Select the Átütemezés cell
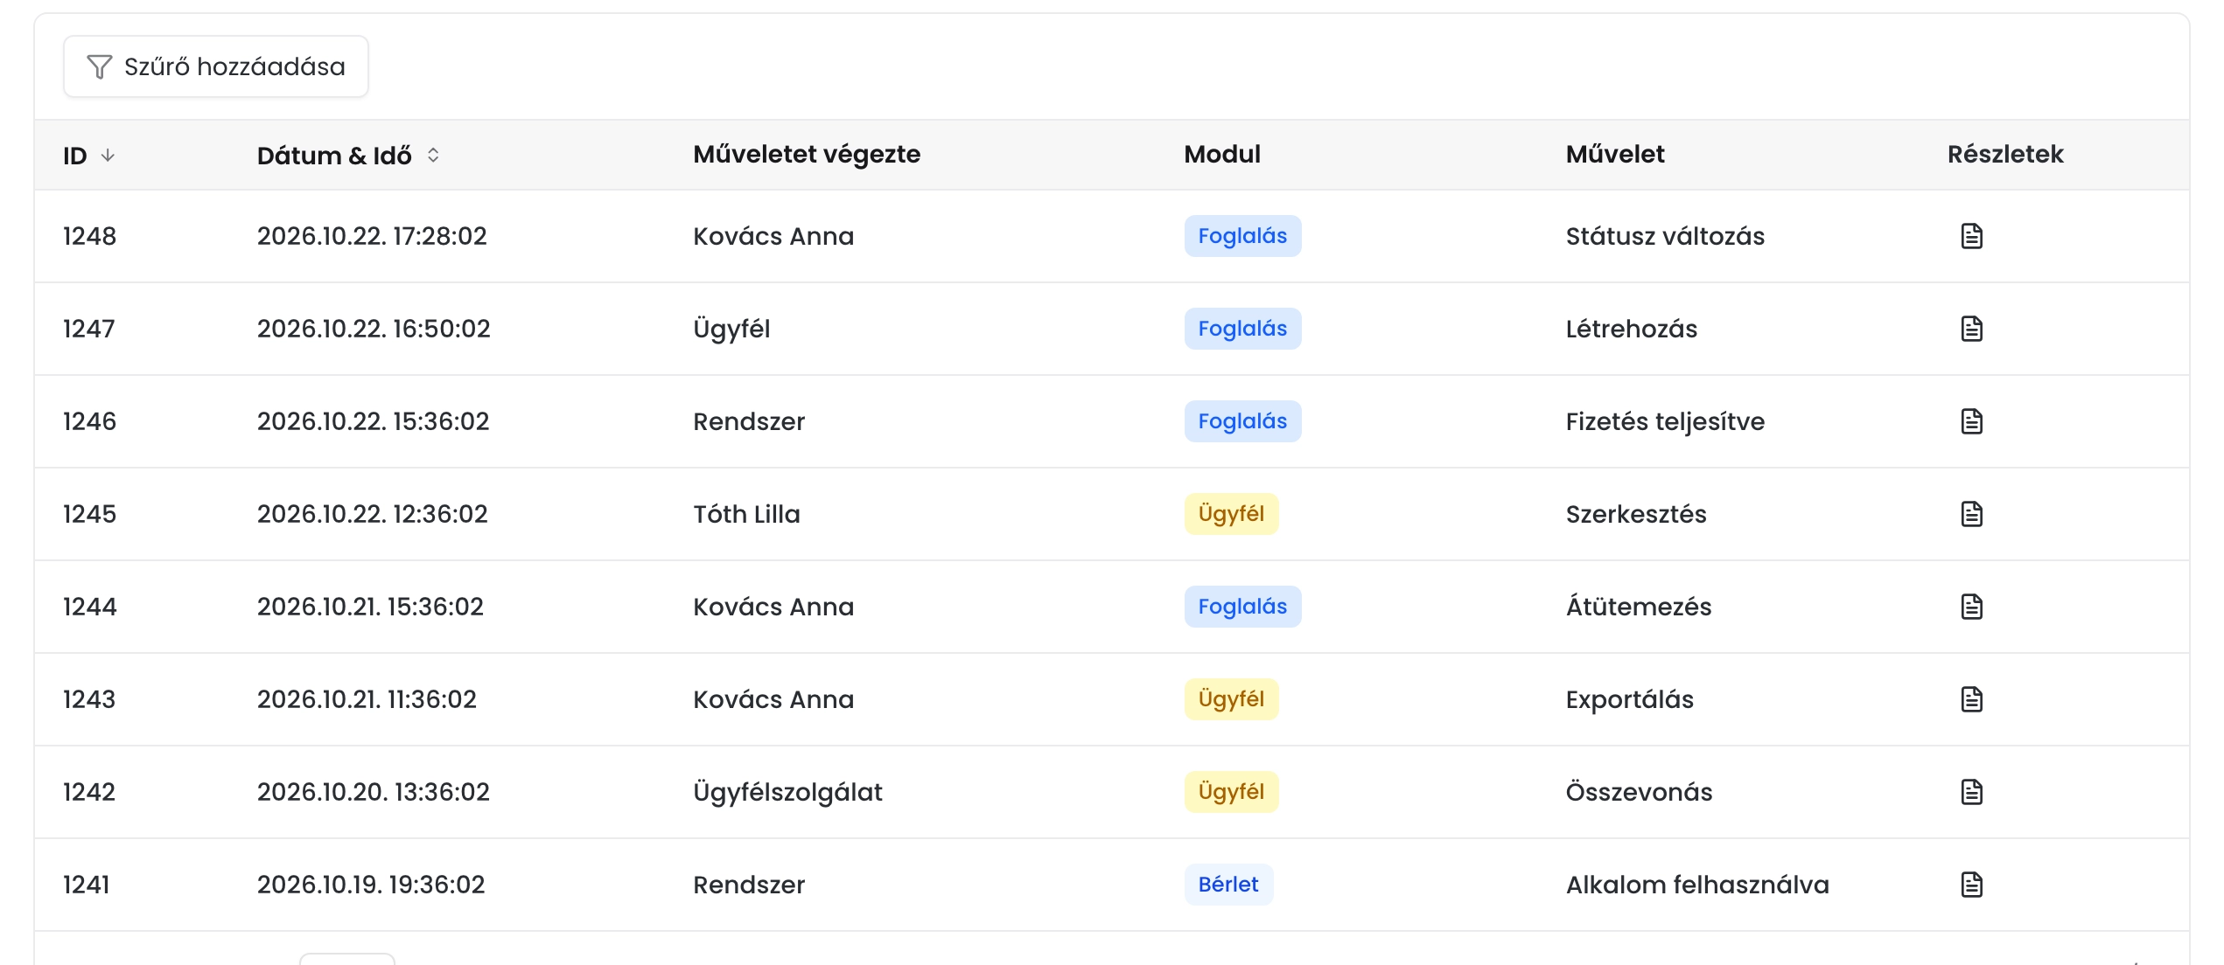Screen dimensions: 2224x965 point(1639,607)
